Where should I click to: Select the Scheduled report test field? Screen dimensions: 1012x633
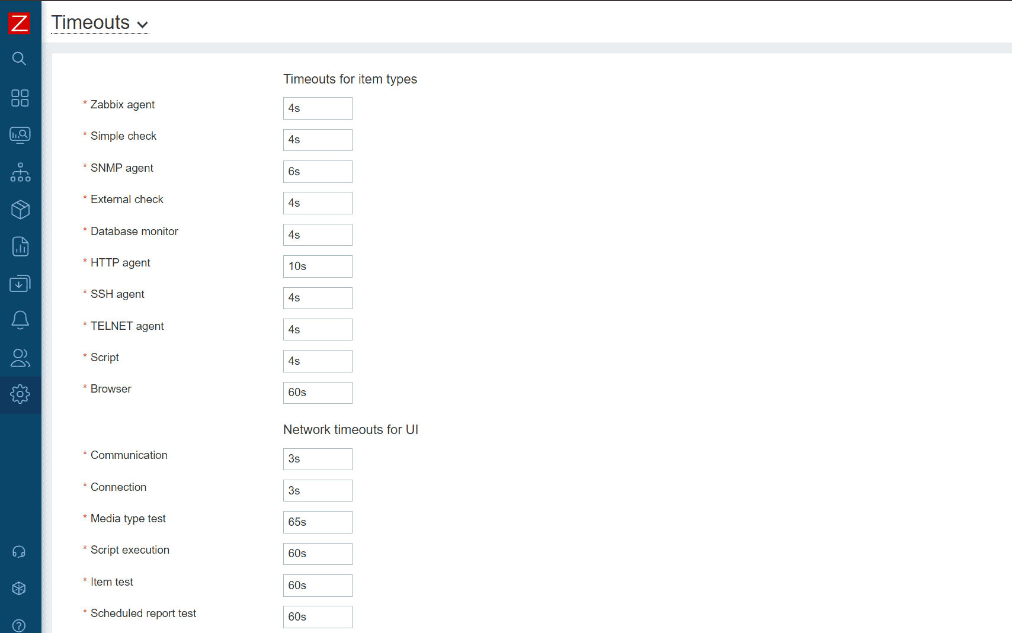[x=318, y=616]
